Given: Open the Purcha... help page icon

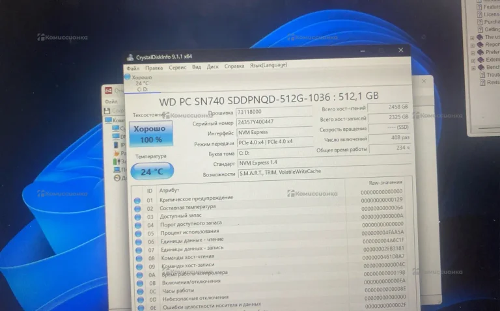Looking at the screenshot, I should pos(480,22).
